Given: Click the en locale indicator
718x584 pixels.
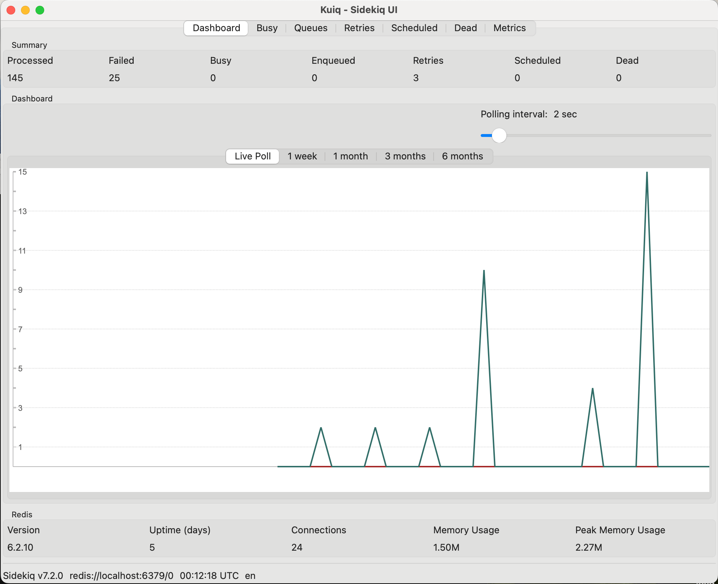Looking at the screenshot, I should pyautogui.click(x=250, y=576).
